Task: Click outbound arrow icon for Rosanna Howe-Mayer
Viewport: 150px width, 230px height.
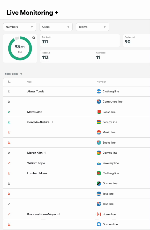Action: click(x=9, y=214)
